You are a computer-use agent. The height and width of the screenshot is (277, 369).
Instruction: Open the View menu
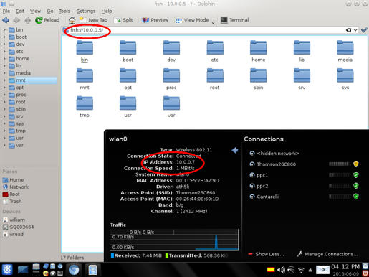point(35,11)
